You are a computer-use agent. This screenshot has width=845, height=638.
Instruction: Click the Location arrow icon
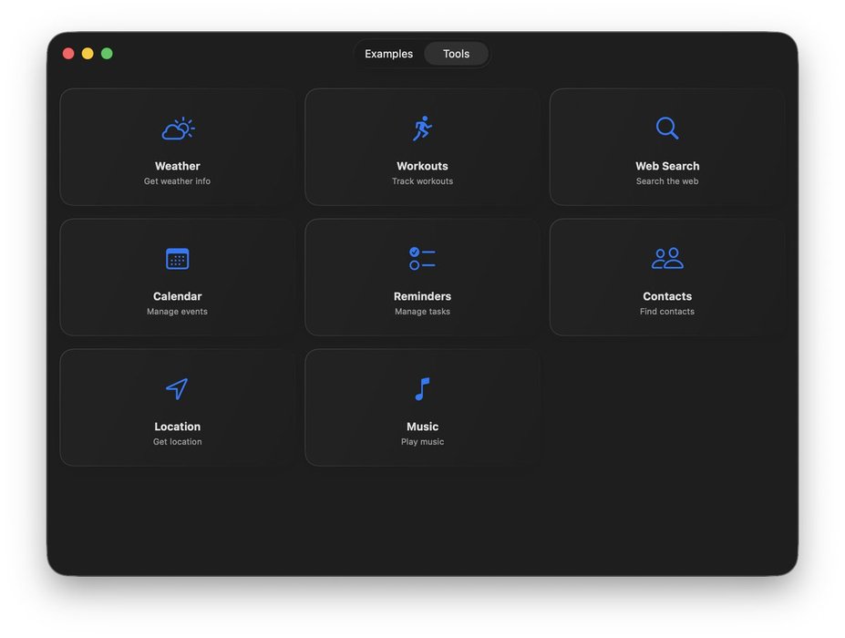[177, 389]
